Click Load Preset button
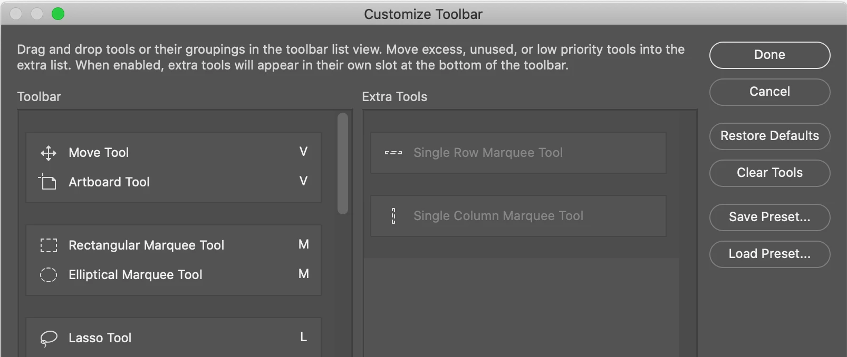Image resolution: width=847 pixels, height=357 pixels. 769,254
